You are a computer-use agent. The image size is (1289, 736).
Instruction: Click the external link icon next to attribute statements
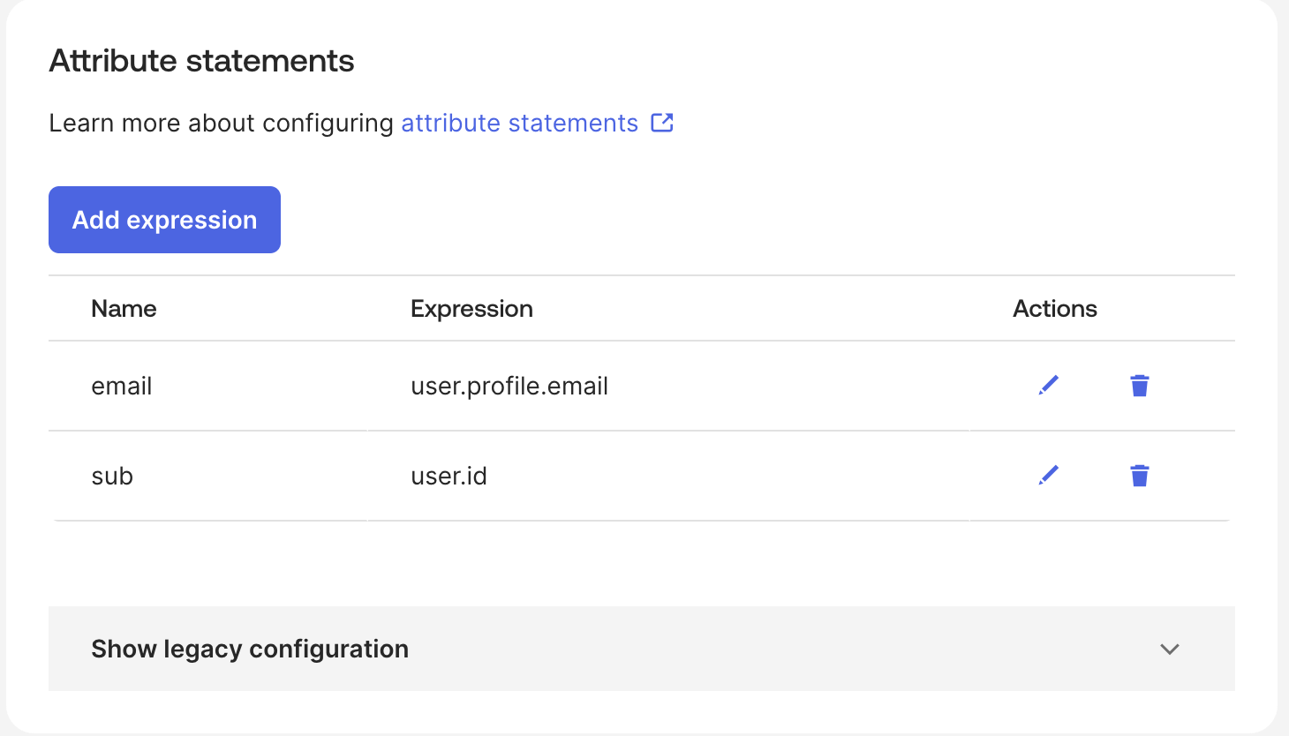[662, 123]
